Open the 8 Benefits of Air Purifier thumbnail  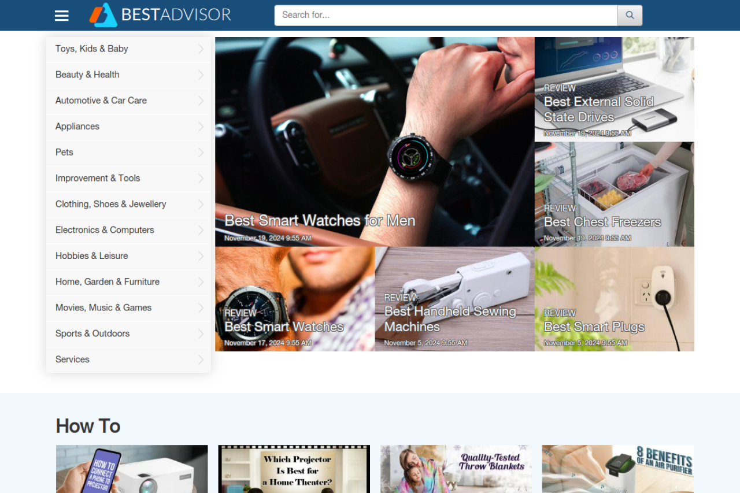click(617, 469)
